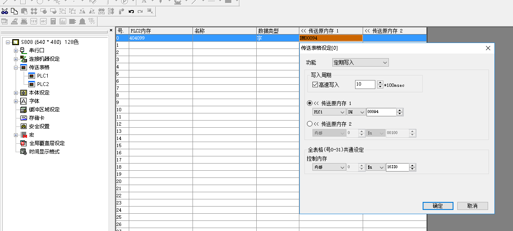Viewport: 513px width, 231px height.
Task: Select the 传送原内存 1 radio button
Action: [310, 103]
